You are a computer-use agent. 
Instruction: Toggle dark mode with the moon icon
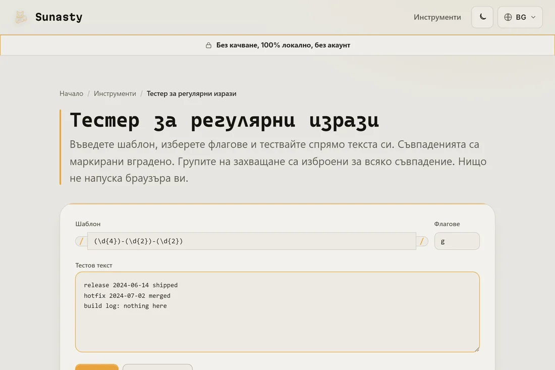(482, 17)
